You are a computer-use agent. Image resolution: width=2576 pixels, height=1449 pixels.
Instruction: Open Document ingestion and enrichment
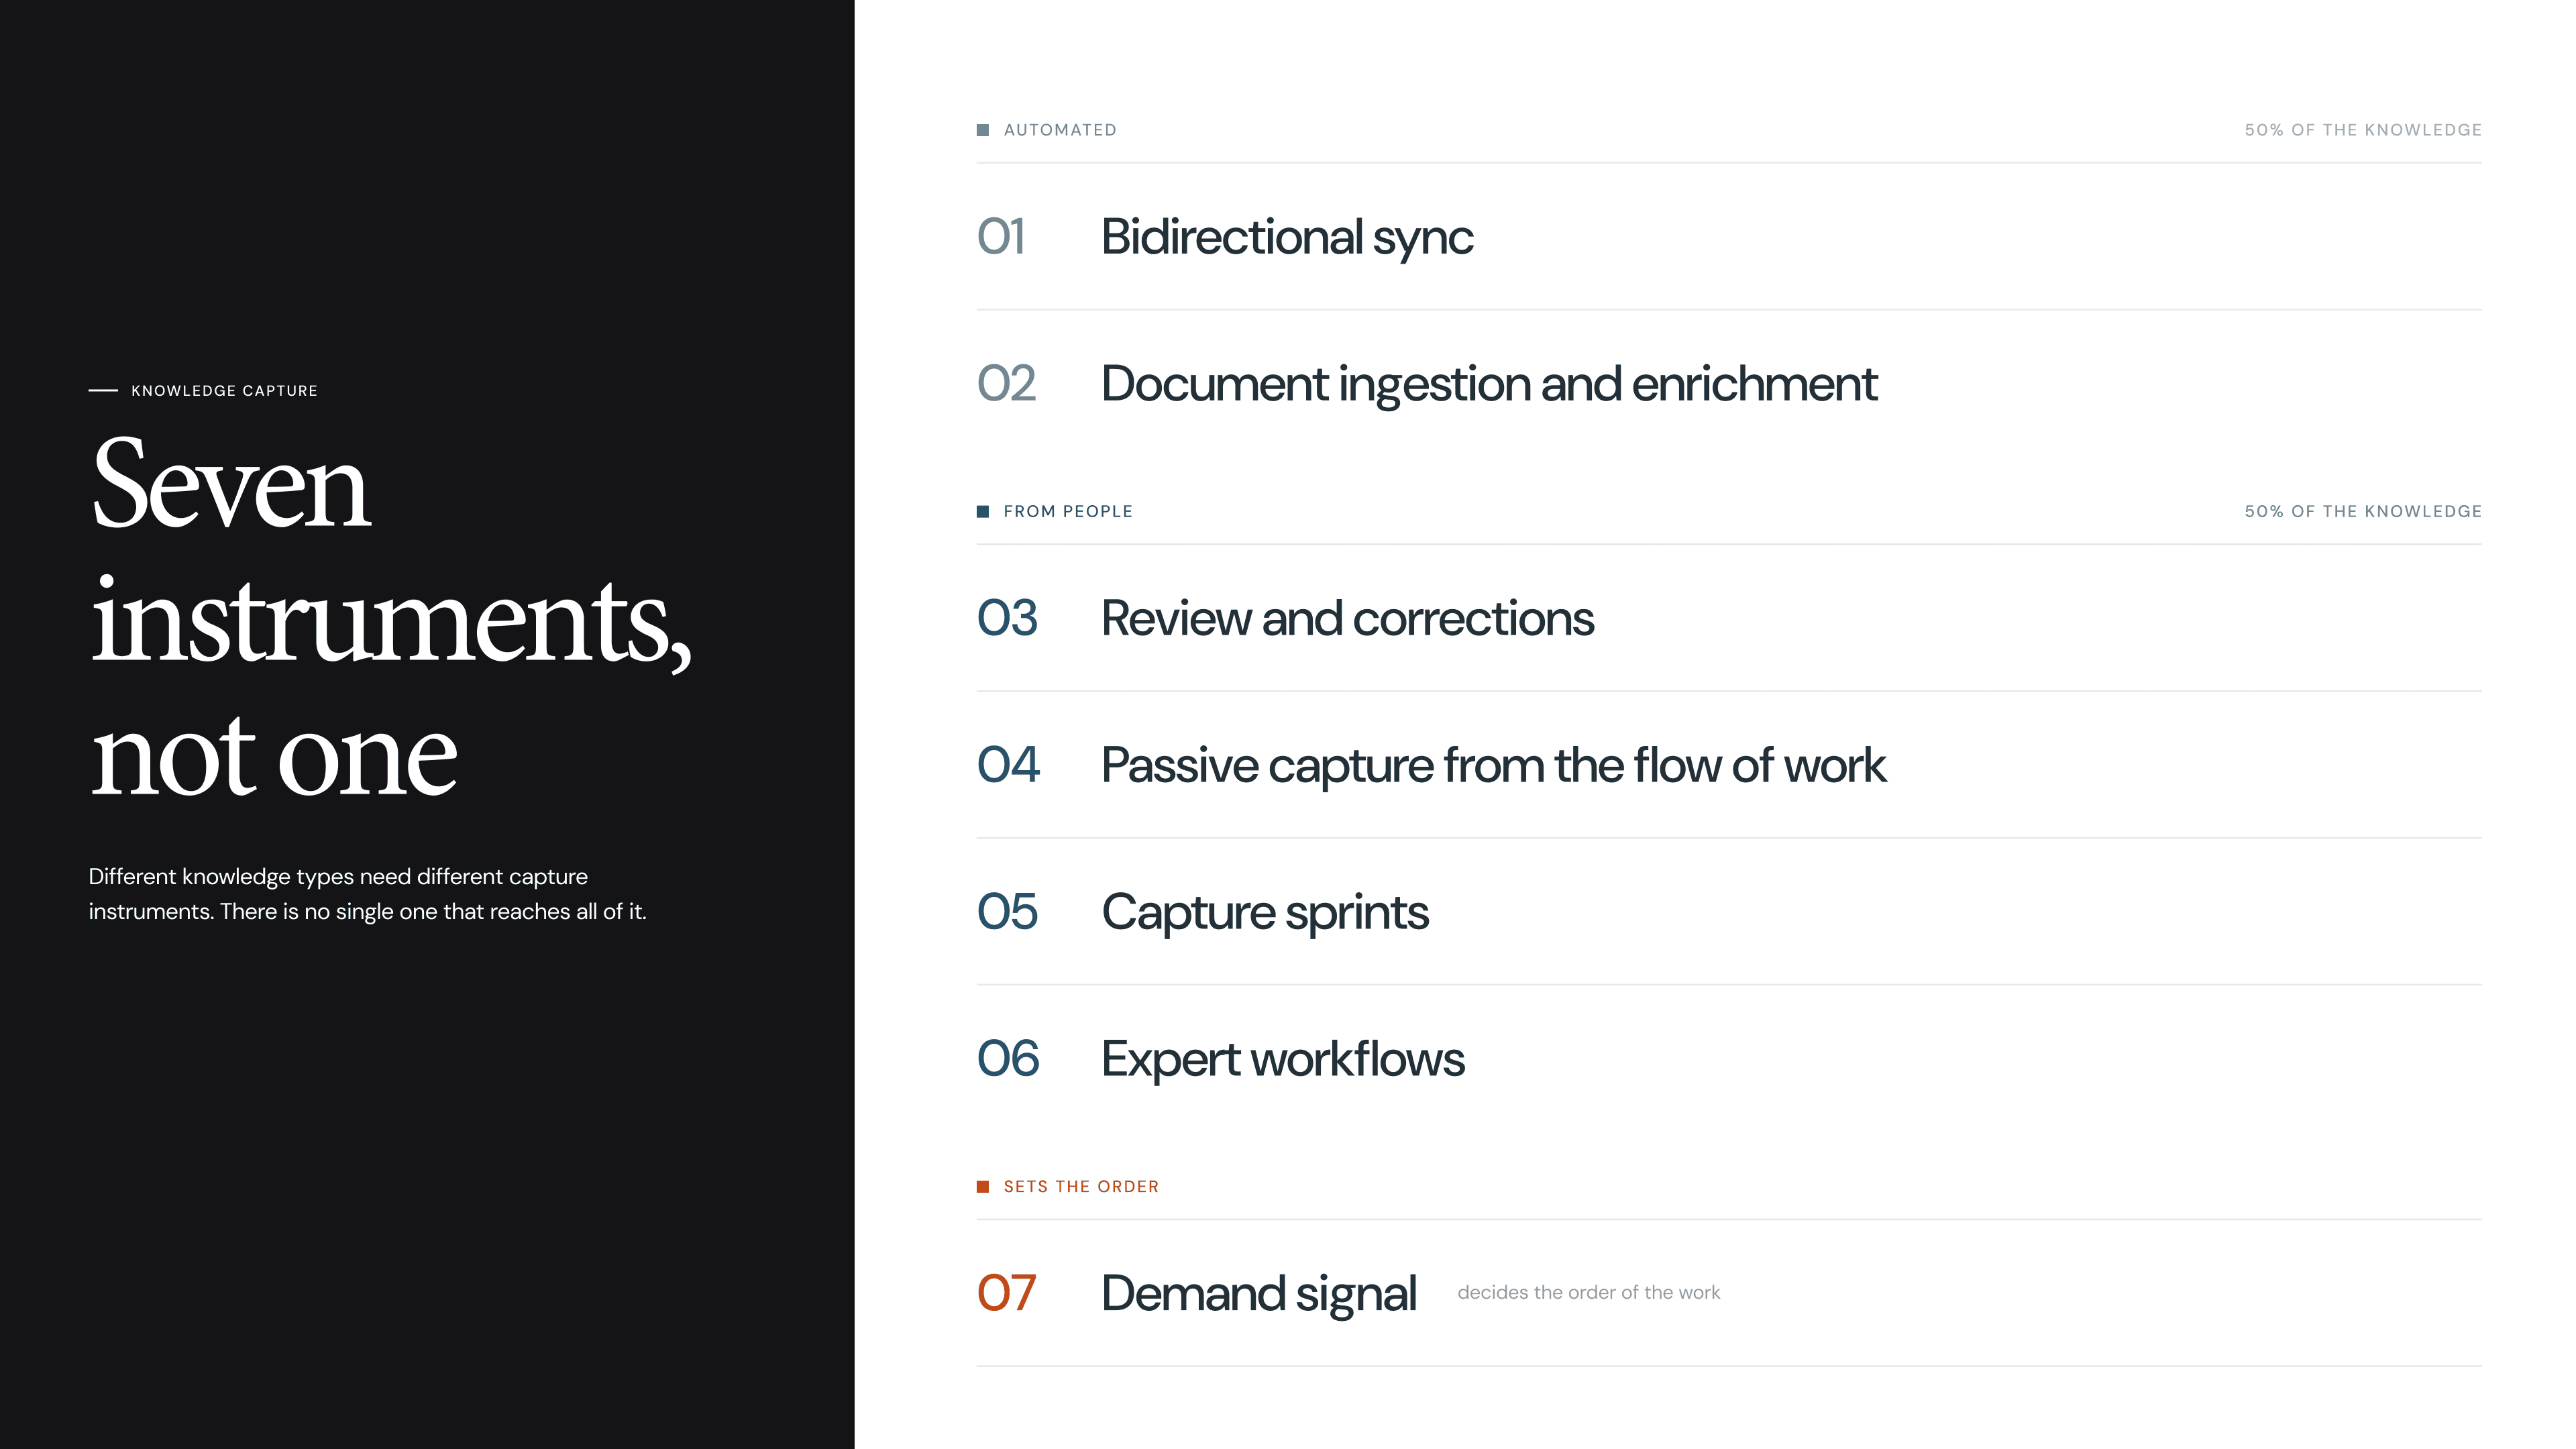coord(1489,385)
